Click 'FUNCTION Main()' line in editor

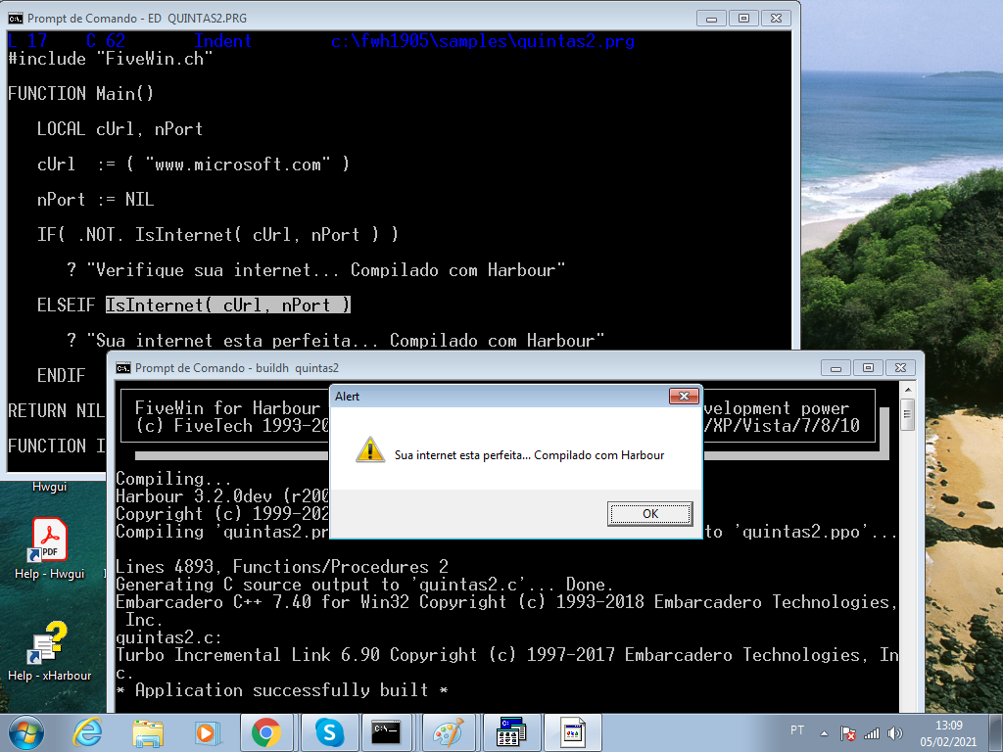[x=80, y=94]
